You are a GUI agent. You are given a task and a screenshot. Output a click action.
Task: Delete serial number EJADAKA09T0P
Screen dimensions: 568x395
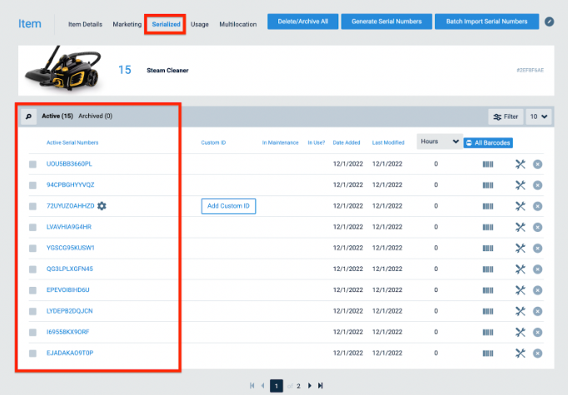[537, 353]
